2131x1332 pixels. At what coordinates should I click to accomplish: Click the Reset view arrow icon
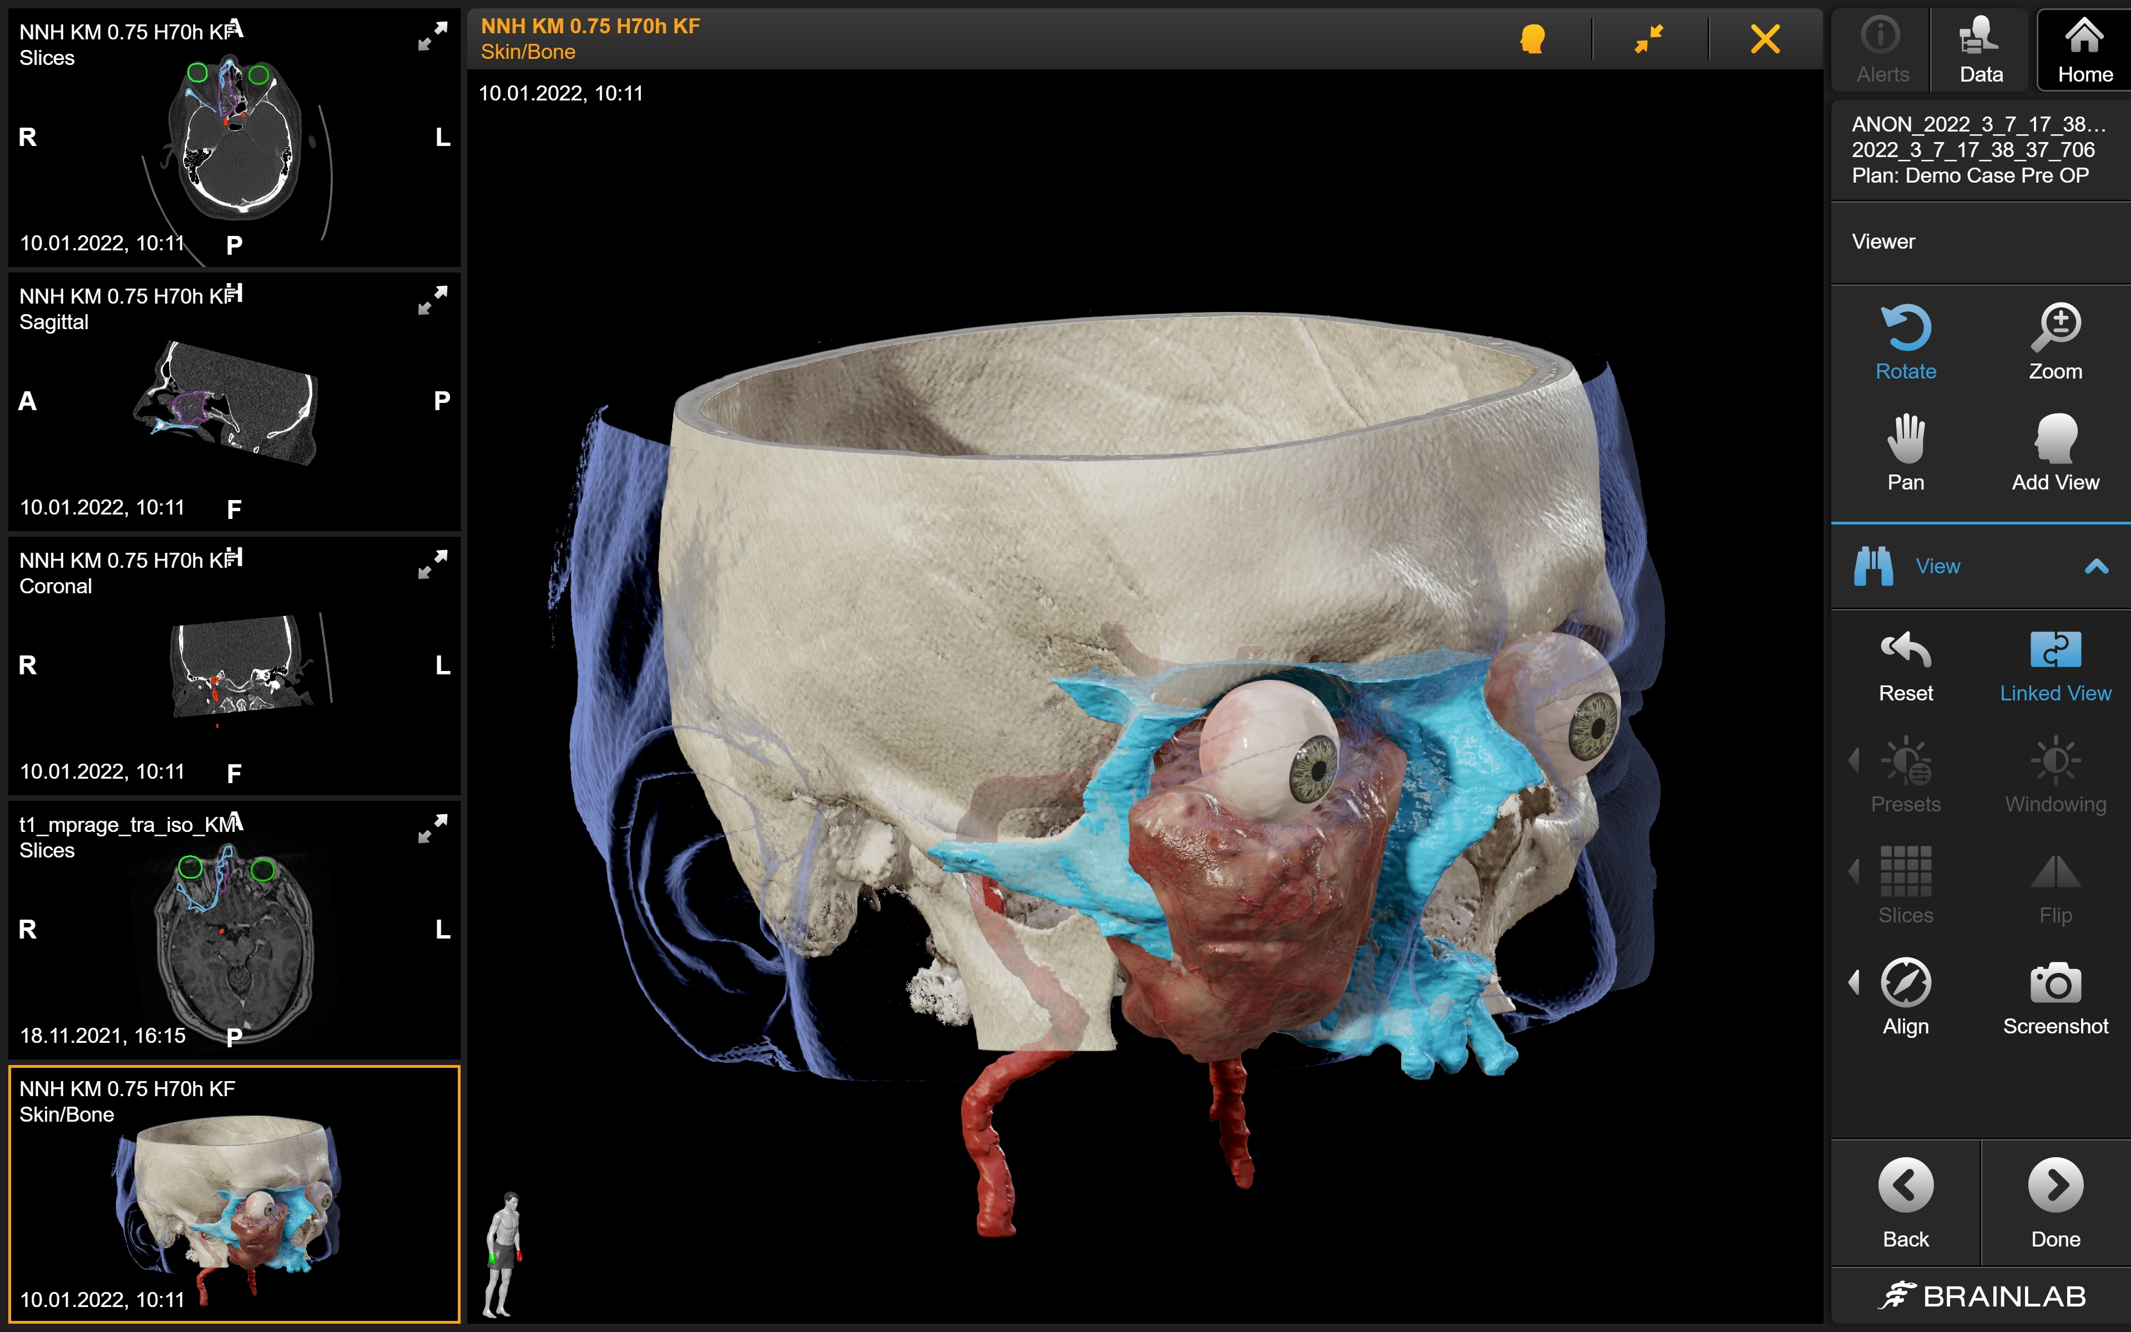[1905, 665]
